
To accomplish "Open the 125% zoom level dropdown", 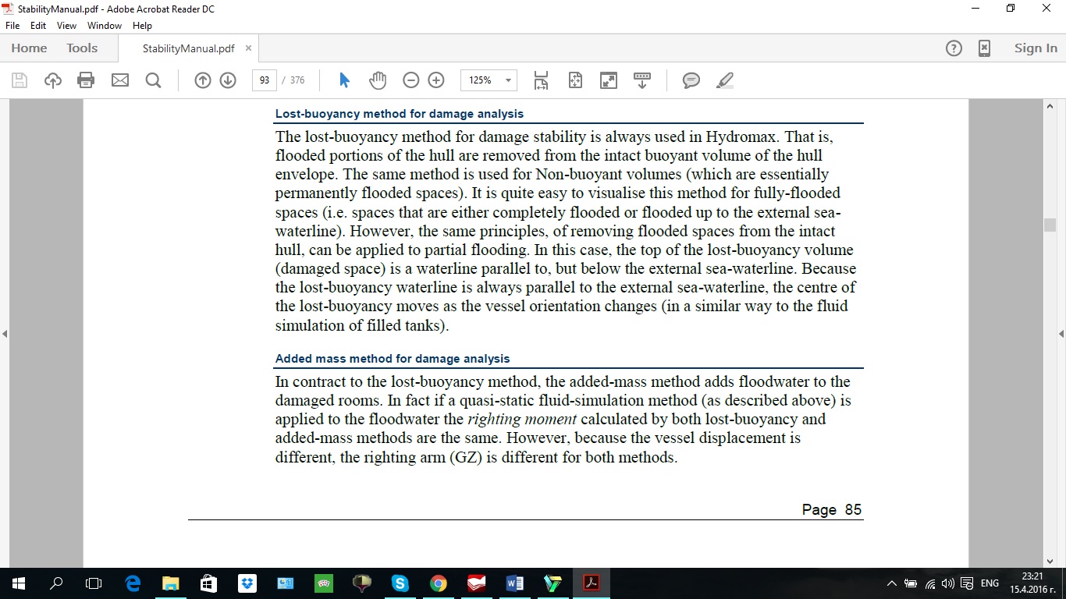I will (509, 80).
